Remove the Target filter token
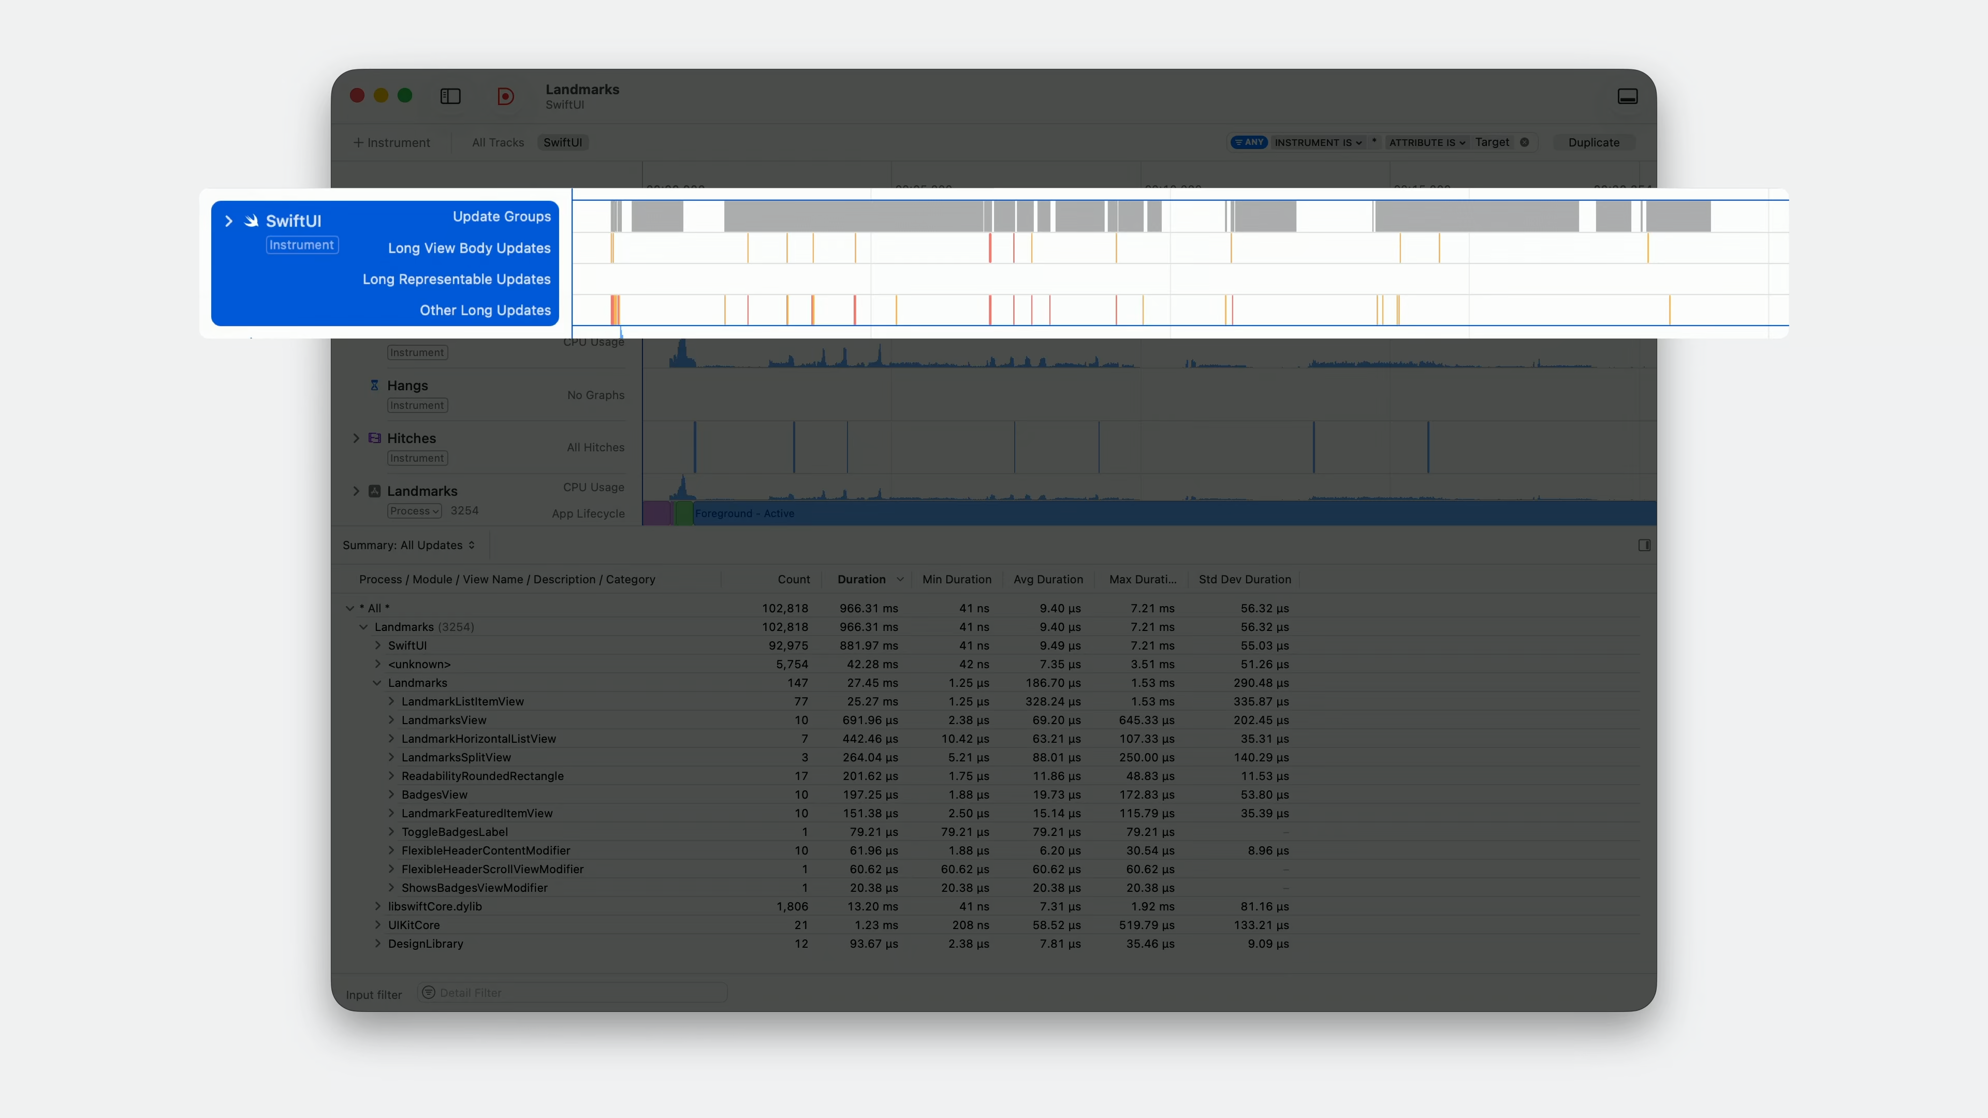 point(1524,142)
